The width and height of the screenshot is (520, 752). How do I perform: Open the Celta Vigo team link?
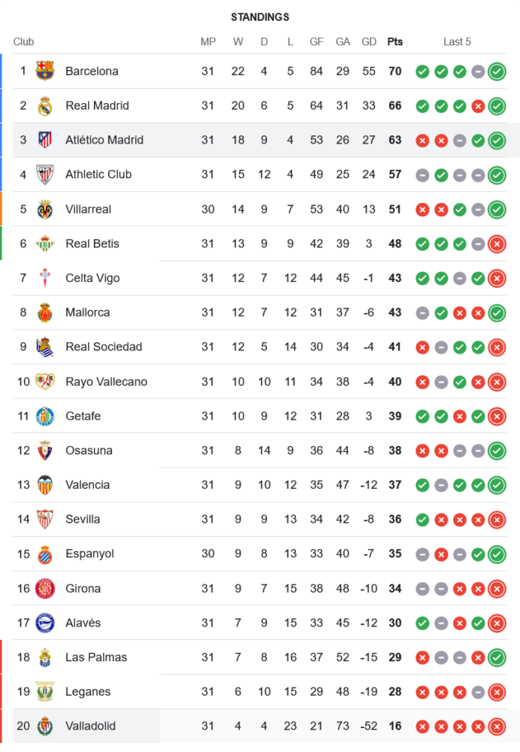pos(92,278)
